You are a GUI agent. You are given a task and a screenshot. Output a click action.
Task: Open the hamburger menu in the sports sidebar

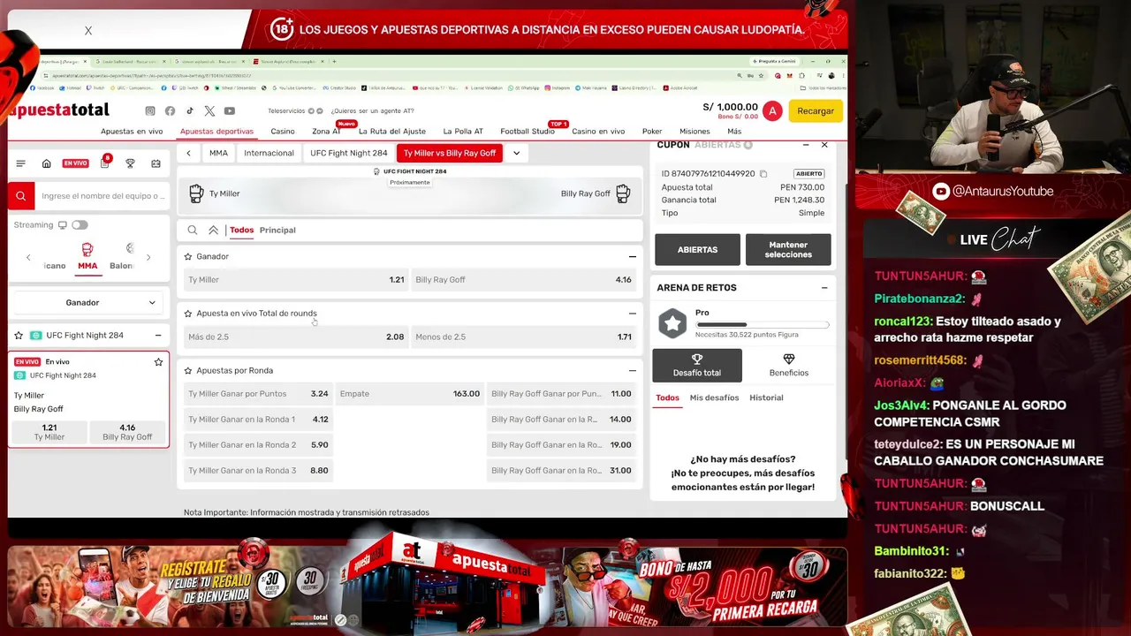pyautogui.click(x=21, y=163)
